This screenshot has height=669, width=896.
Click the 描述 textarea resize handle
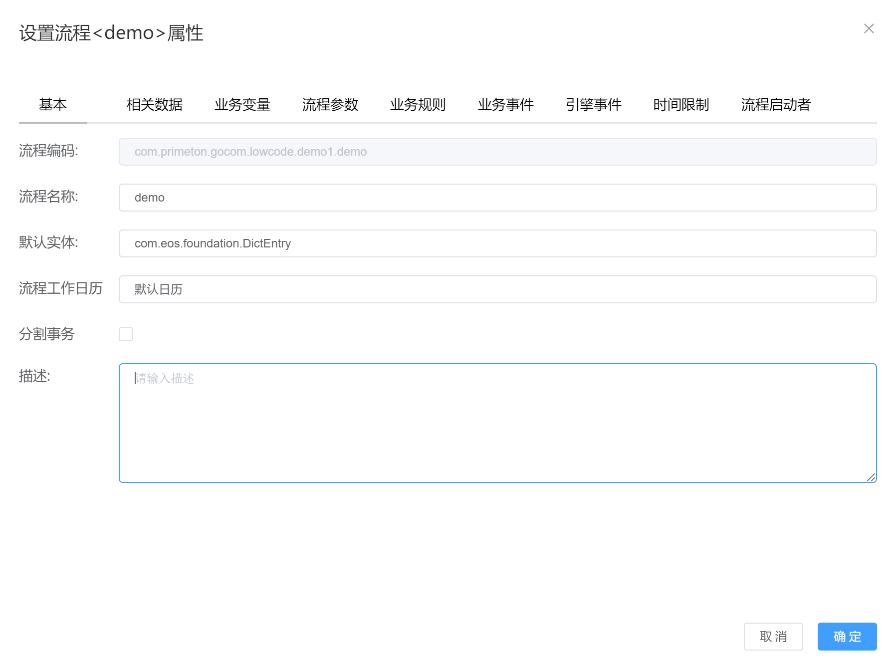click(x=871, y=477)
